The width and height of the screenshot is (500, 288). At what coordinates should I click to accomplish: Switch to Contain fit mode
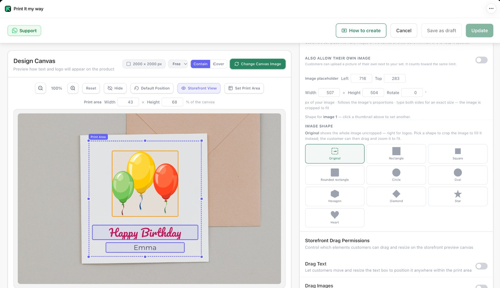pos(200,64)
